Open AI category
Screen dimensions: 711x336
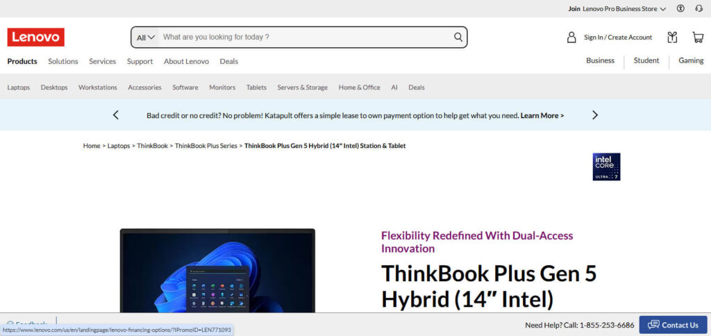pos(394,87)
